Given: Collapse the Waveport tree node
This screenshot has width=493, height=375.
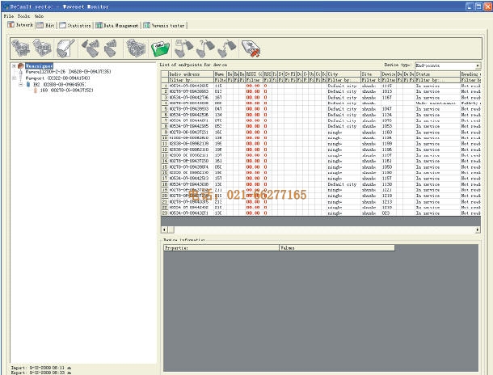Looking at the screenshot, I should click(14, 78).
